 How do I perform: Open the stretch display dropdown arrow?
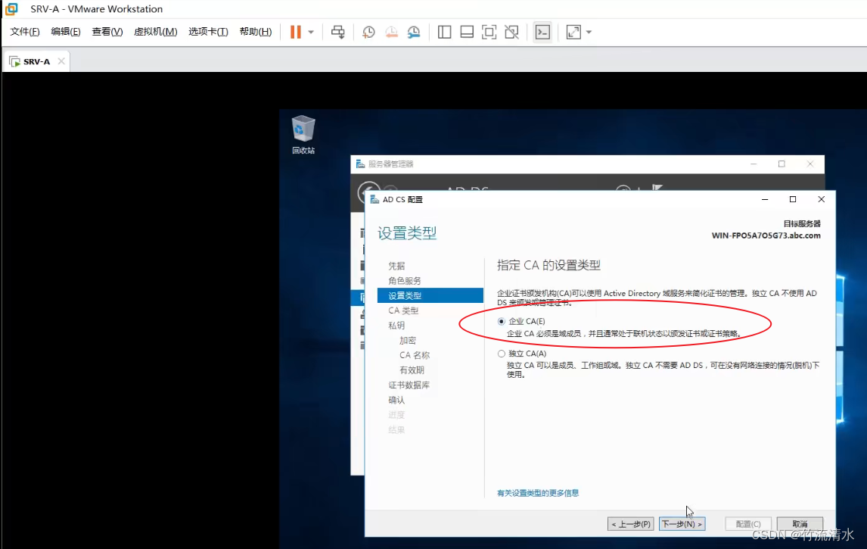(x=589, y=32)
